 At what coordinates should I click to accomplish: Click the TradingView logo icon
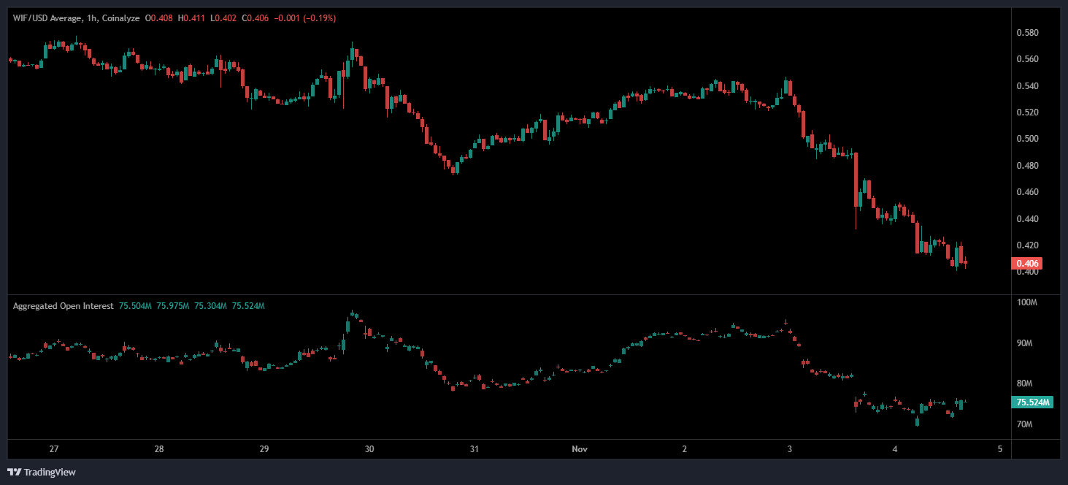click(14, 472)
